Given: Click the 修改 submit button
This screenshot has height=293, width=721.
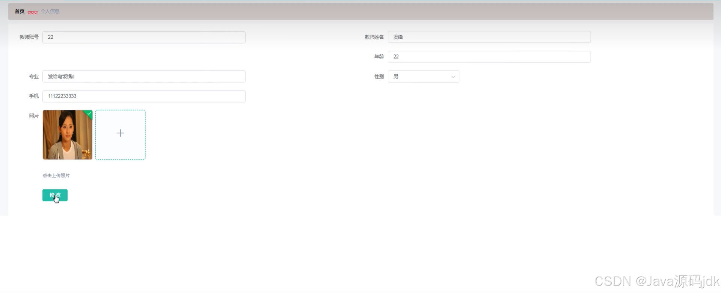Looking at the screenshot, I should pyautogui.click(x=55, y=195).
